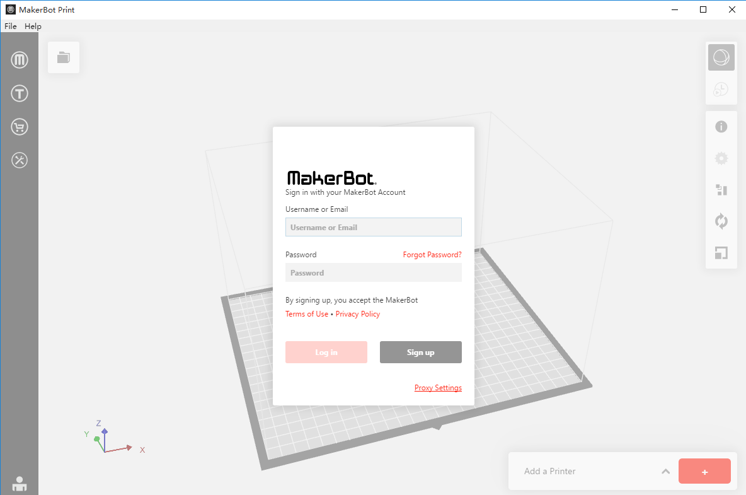
Task: Open the print preview icon
Action: tap(721, 90)
